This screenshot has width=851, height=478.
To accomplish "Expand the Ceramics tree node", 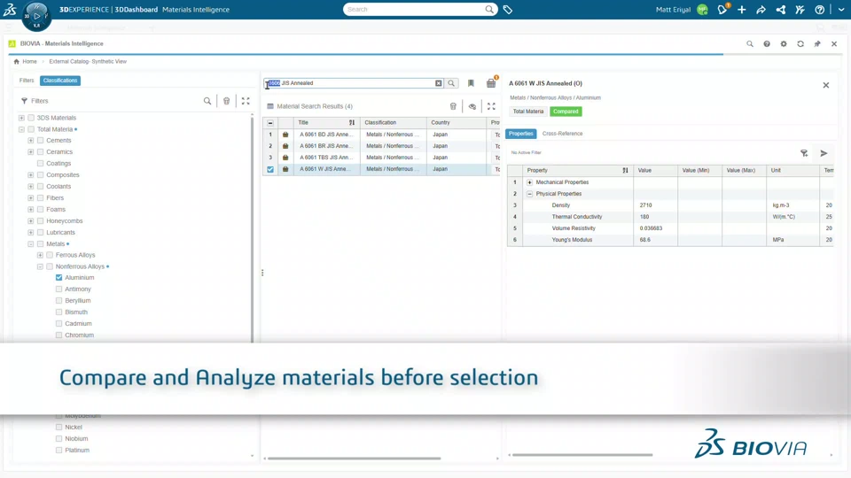I will [x=30, y=151].
